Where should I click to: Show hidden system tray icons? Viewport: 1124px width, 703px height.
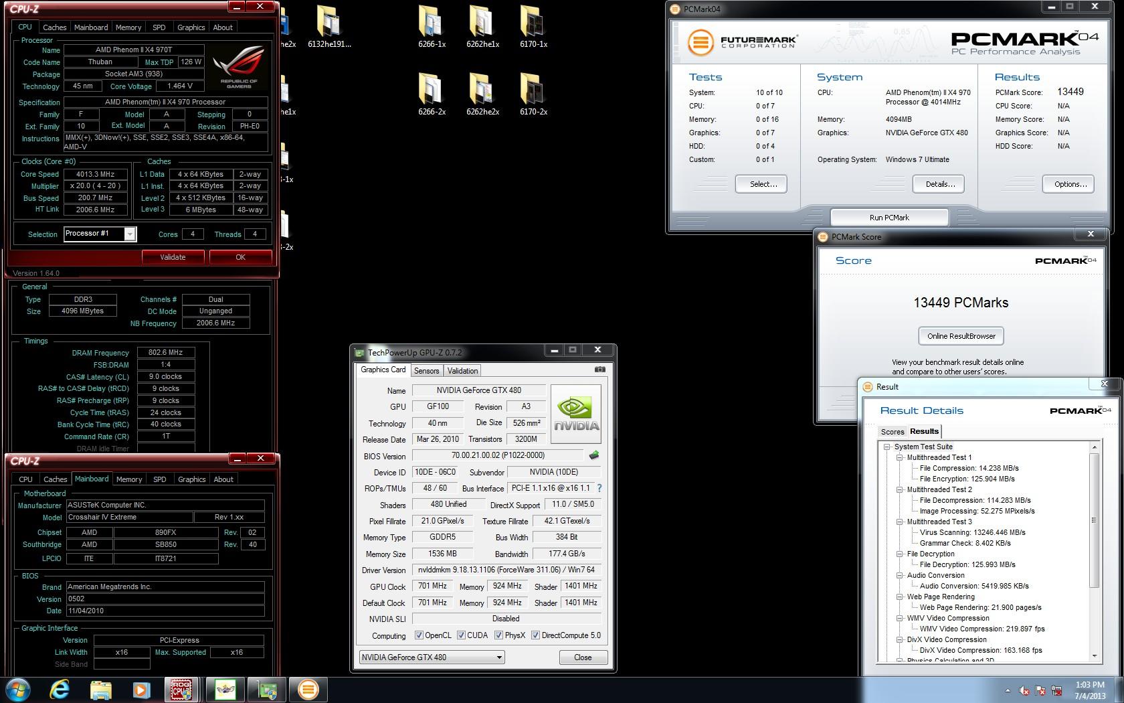click(1008, 690)
